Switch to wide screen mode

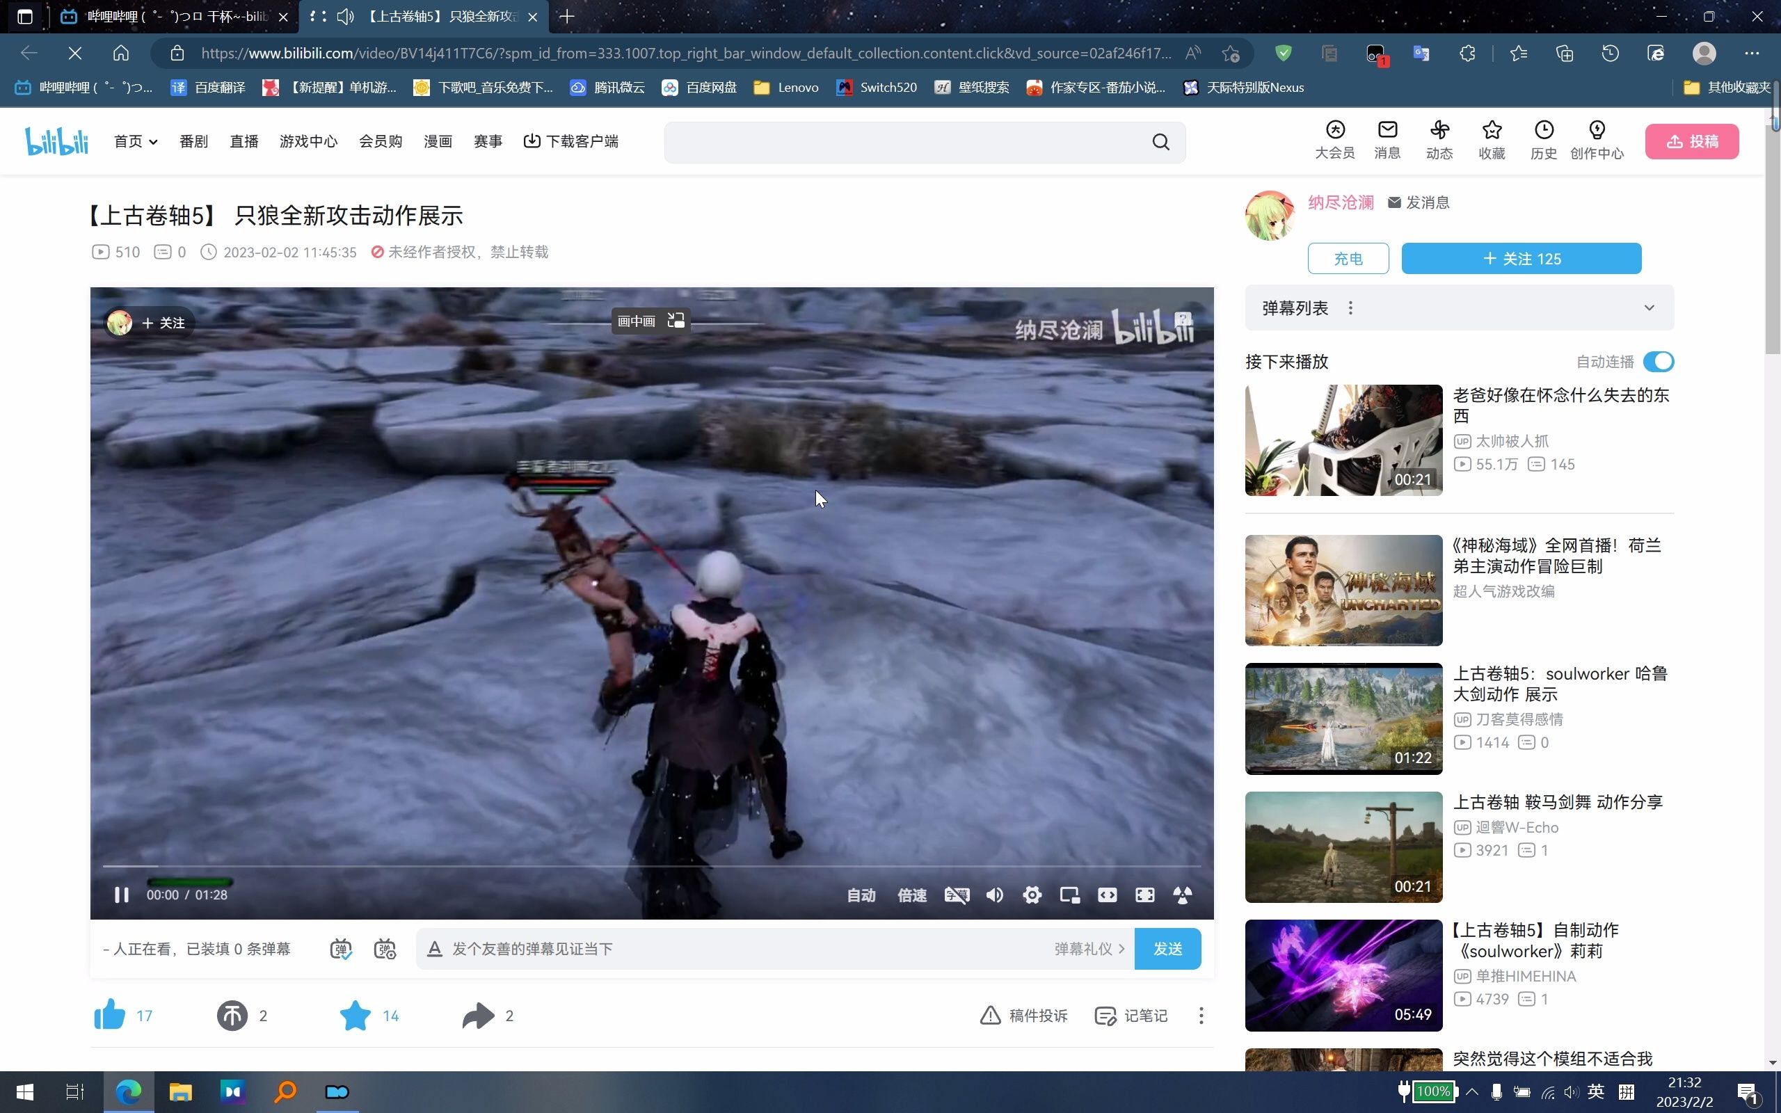[x=1107, y=895]
